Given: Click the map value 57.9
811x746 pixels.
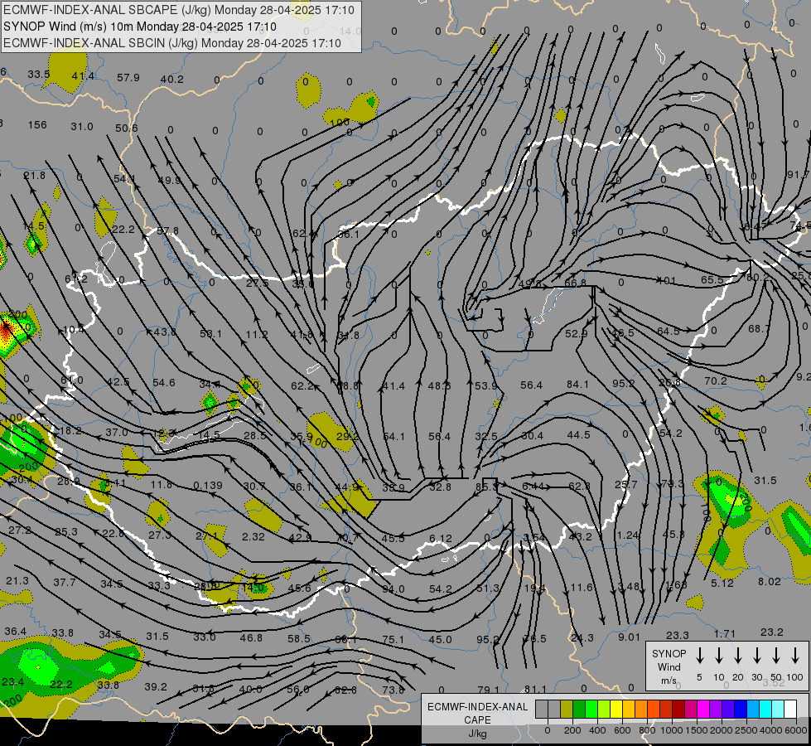Looking at the screenshot, I should (x=128, y=78).
